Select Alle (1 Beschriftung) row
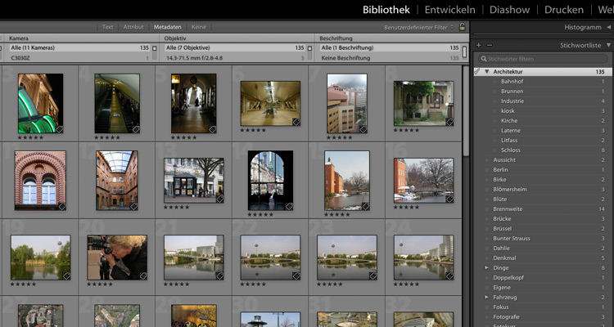The image size is (614, 327). tap(390, 47)
